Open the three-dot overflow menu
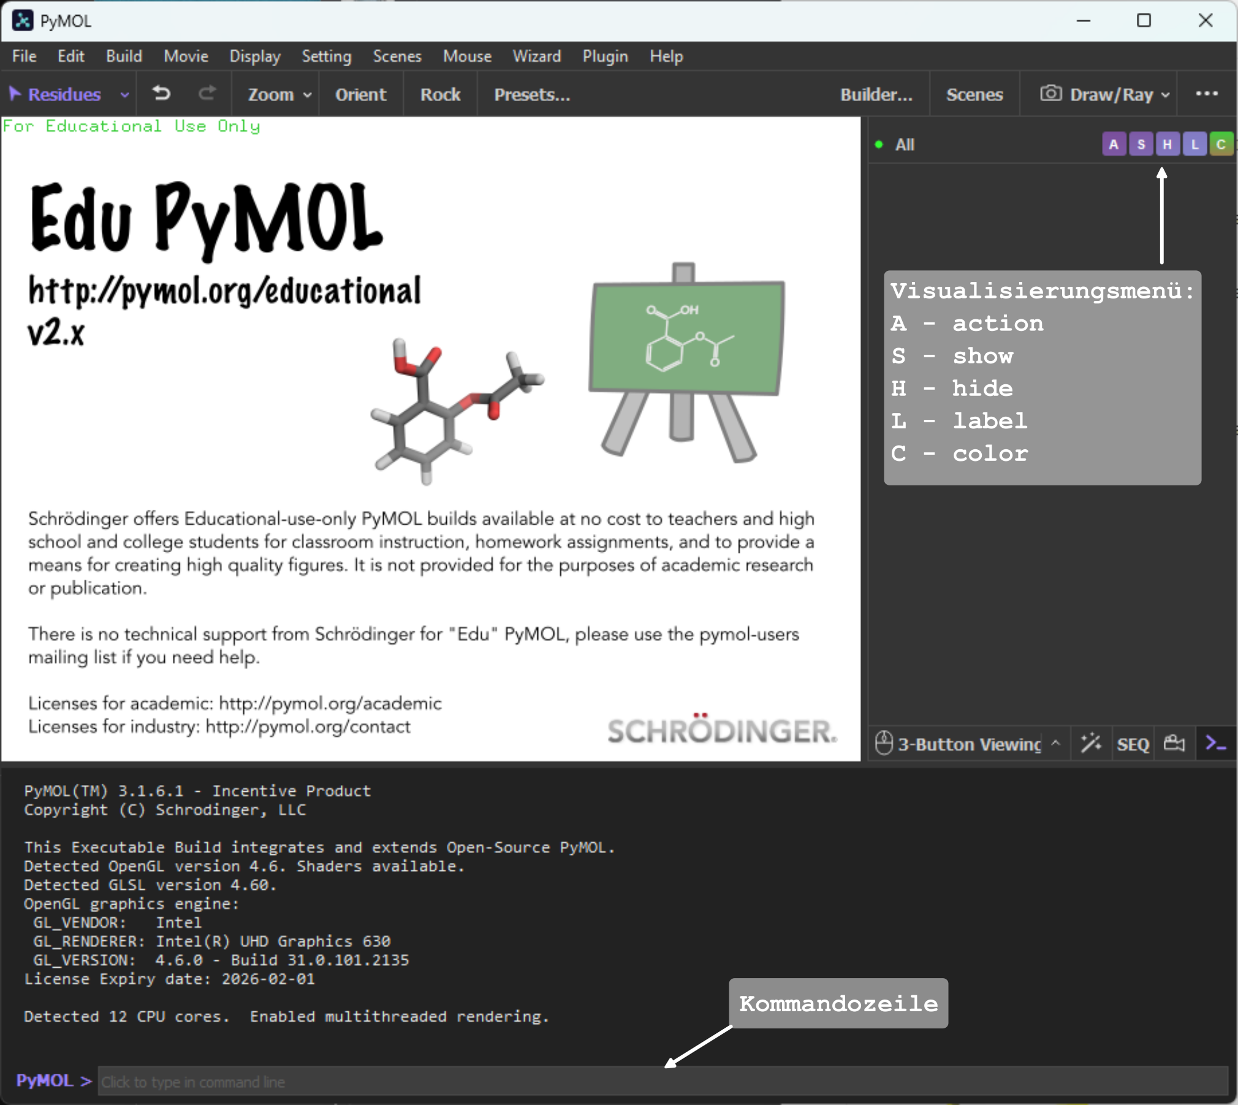1238x1105 pixels. click(1207, 94)
